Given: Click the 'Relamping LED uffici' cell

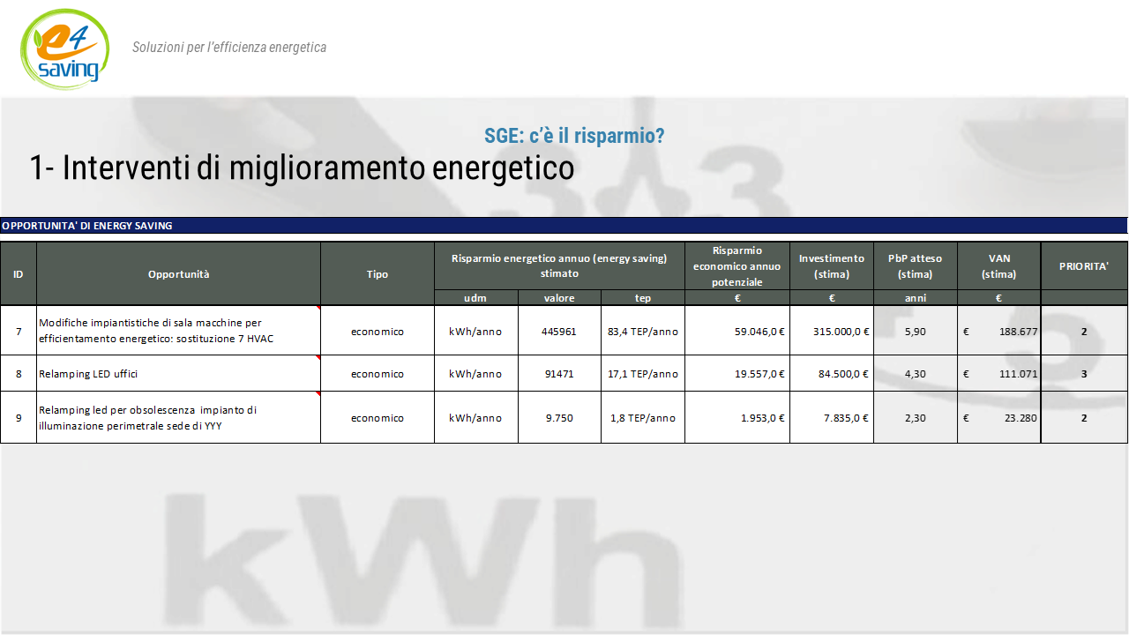Looking at the screenshot, I should [179, 374].
